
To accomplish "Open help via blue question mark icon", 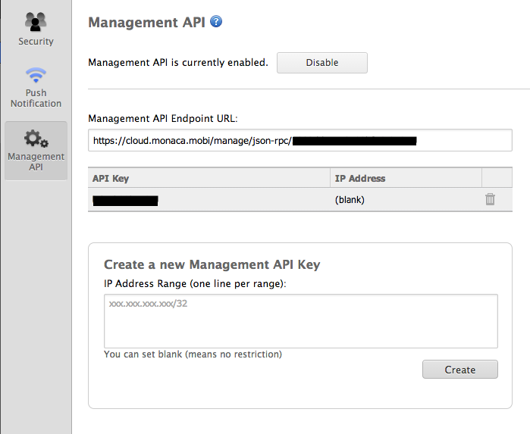I will (x=216, y=22).
